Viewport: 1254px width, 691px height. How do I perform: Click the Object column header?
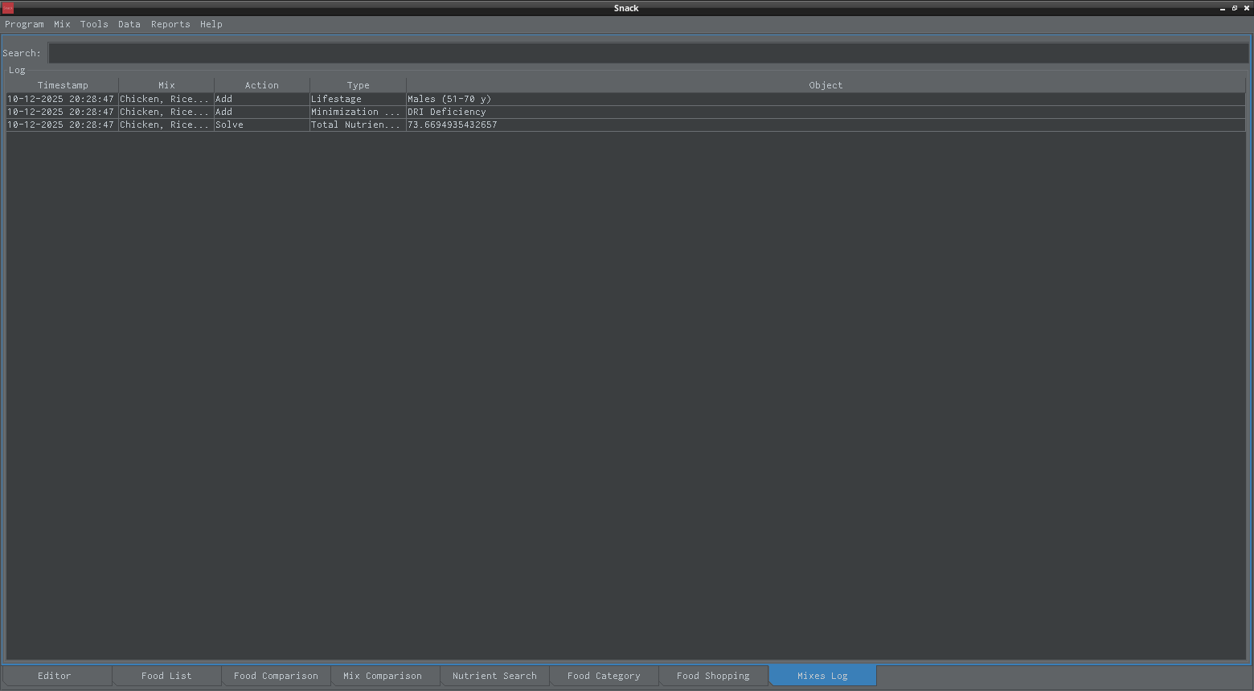(826, 85)
